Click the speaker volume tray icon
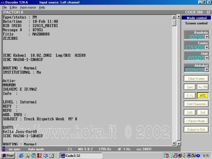The width and height of the screenshot is (212, 159). 184,155
